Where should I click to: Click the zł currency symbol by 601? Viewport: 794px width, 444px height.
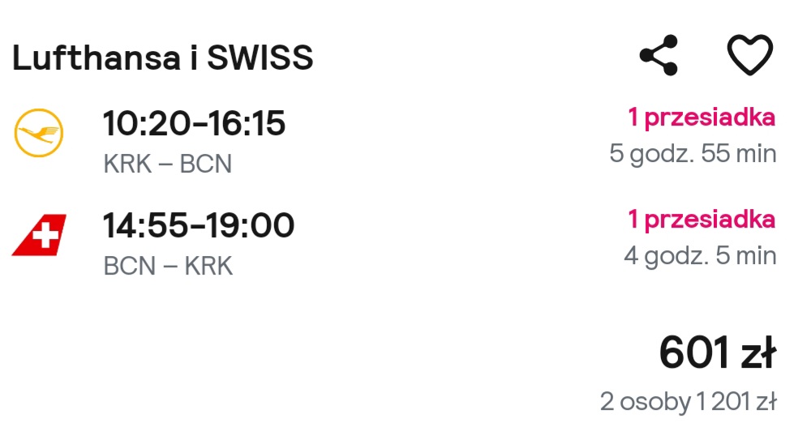[758, 352]
